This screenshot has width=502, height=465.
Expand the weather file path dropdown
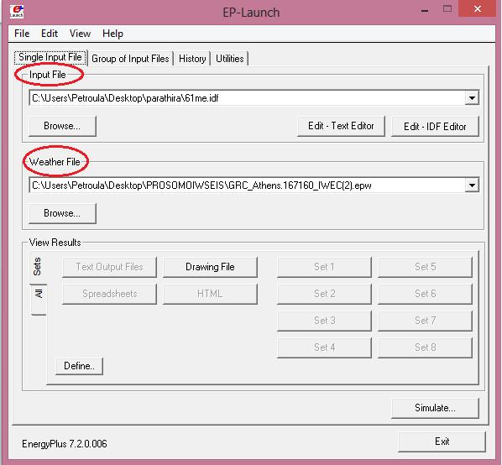click(472, 185)
